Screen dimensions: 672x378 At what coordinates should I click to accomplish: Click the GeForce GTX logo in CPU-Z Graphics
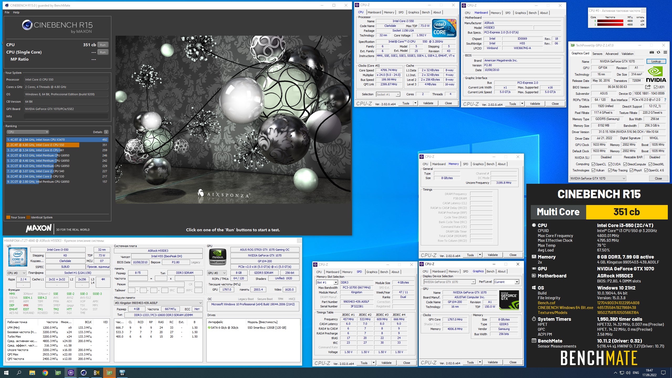pos(509,300)
